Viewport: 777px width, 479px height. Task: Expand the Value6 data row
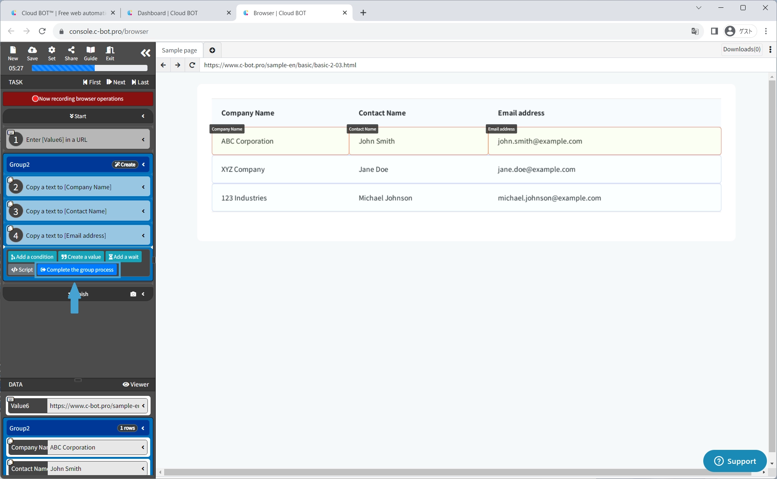coord(143,406)
